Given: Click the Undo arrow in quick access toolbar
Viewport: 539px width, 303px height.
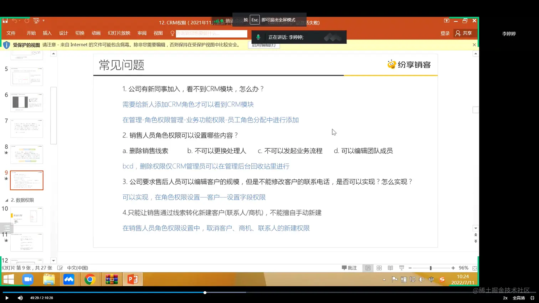Looking at the screenshot, I should click(14, 21).
